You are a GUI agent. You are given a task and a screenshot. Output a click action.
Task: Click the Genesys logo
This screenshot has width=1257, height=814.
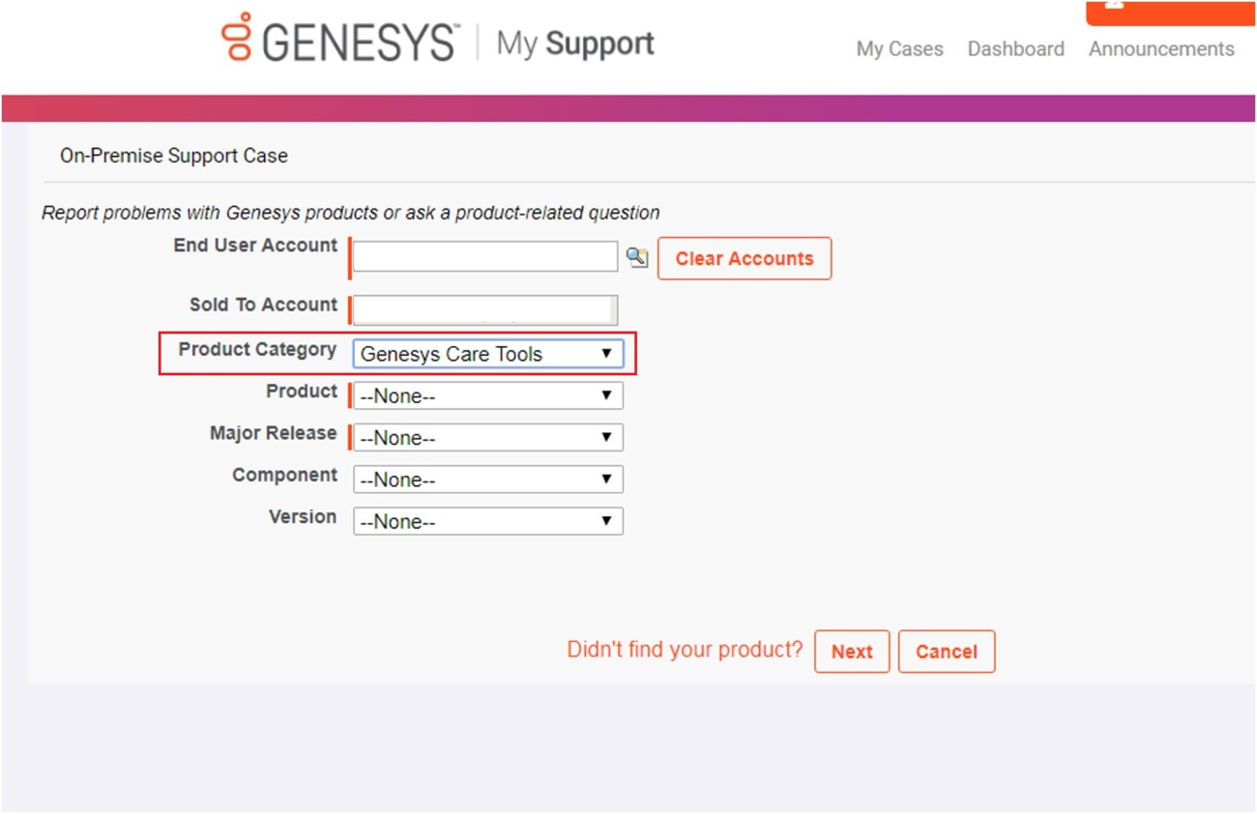338,41
